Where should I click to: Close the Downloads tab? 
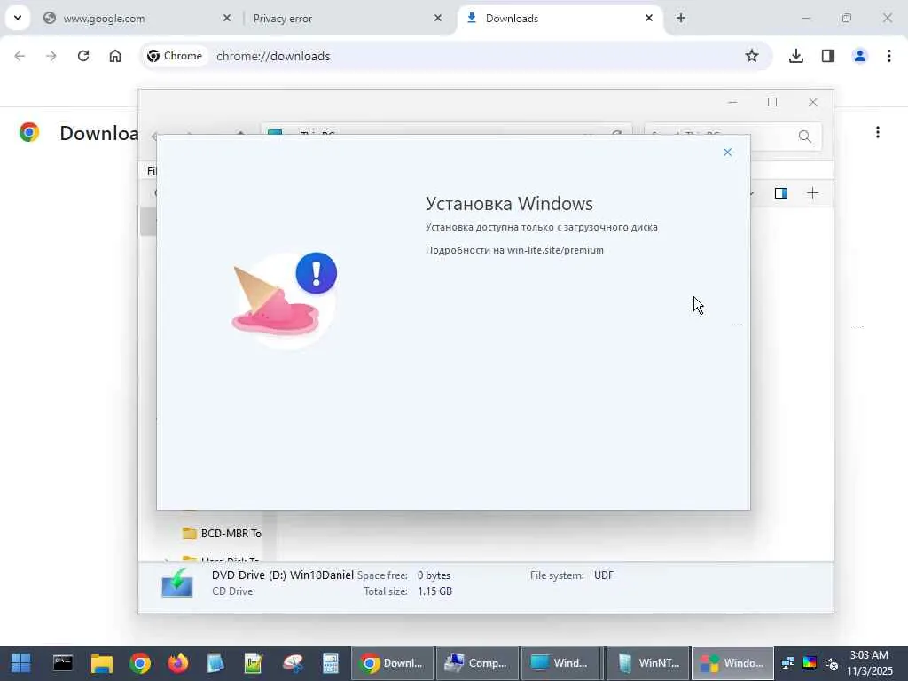click(649, 19)
